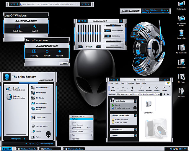
Task: Open the Edit menu in My Music
Action: 117,83
